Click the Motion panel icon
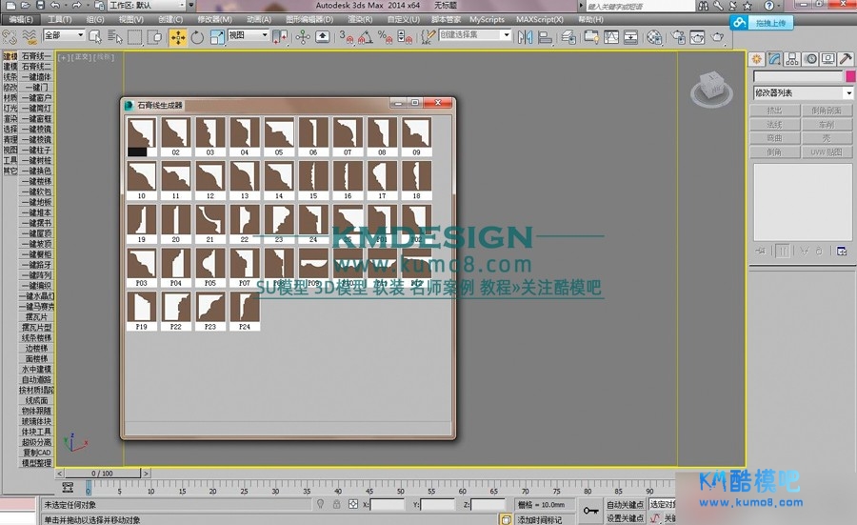 tap(810, 59)
